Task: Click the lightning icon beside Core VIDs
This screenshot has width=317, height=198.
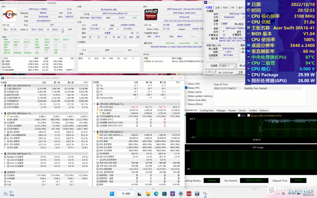Action: point(8,116)
